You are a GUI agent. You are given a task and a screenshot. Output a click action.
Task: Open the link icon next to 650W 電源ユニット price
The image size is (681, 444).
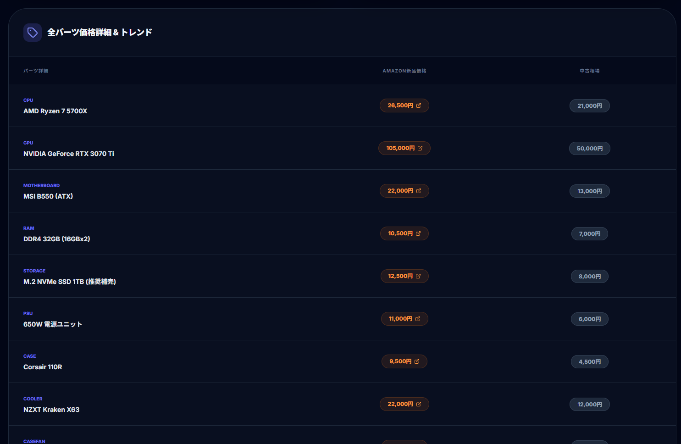pyautogui.click(x=417, y=319)
